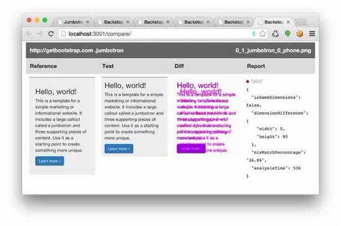Click Hello, world! heading in Test image
This screenshot has width=341, height=226.
[125, 85]
